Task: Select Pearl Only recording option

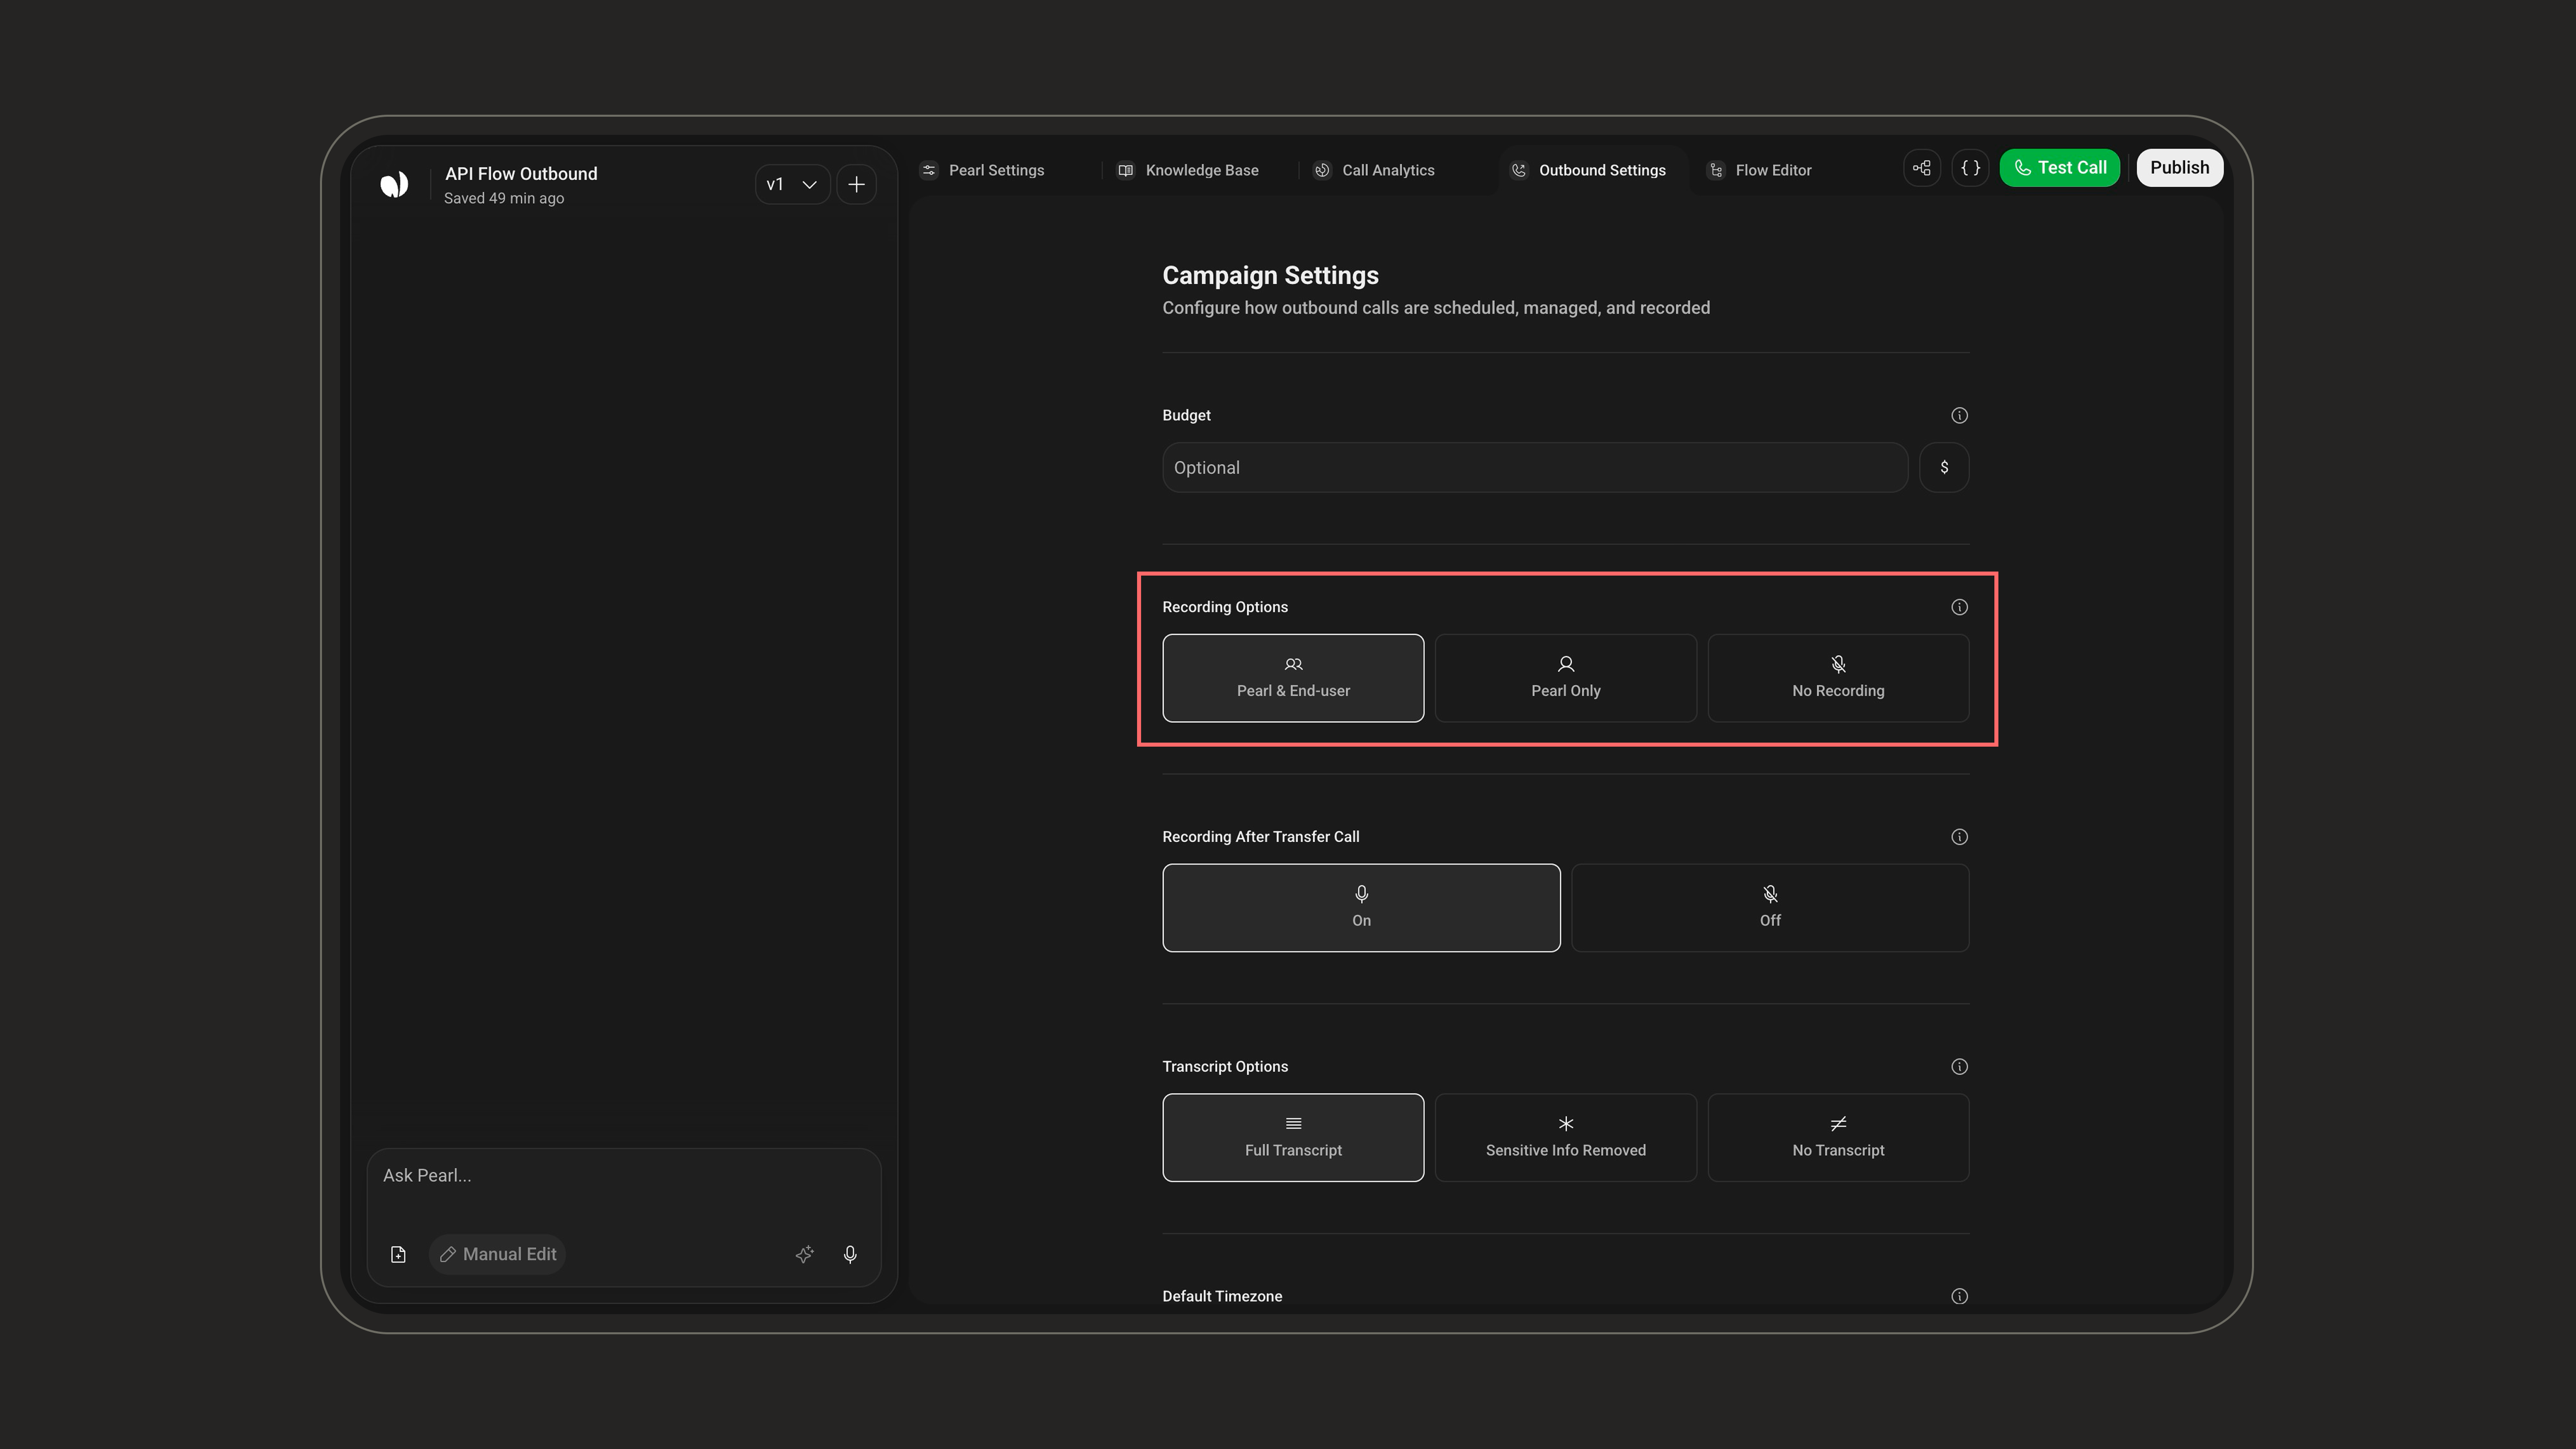Action: (1566, 678)
